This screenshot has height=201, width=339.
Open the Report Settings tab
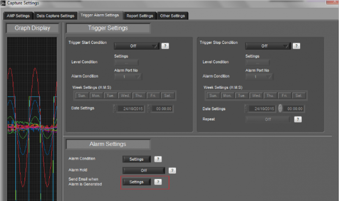pyautogui.click(x=139, y=16)
